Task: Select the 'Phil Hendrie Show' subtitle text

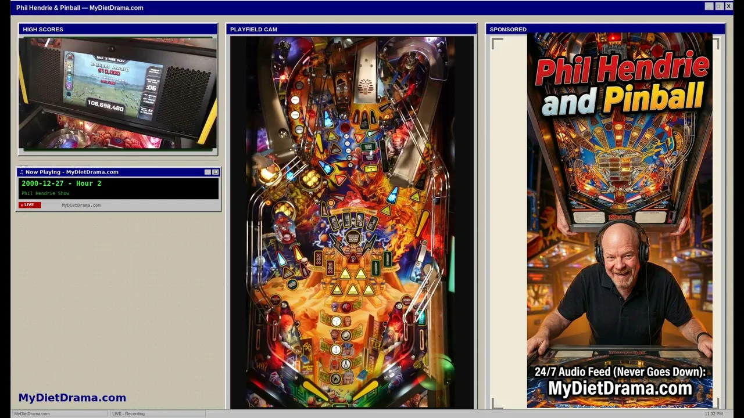Action: click(x=45, y=193)
